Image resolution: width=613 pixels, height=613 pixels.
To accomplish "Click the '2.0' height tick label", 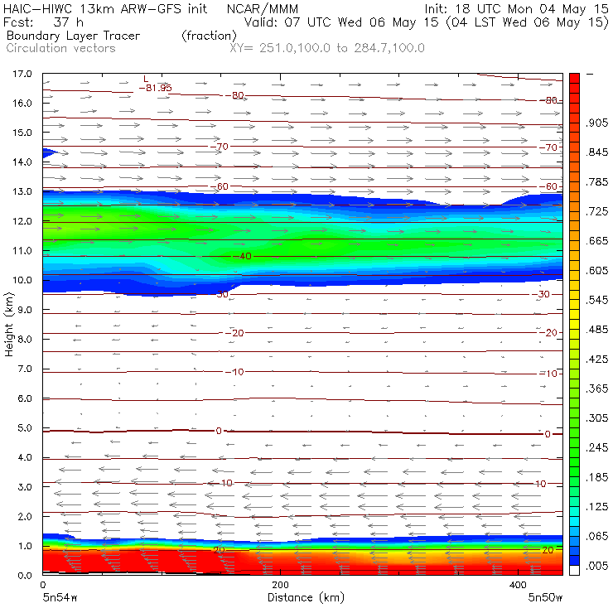I will (x=25, y=516).
